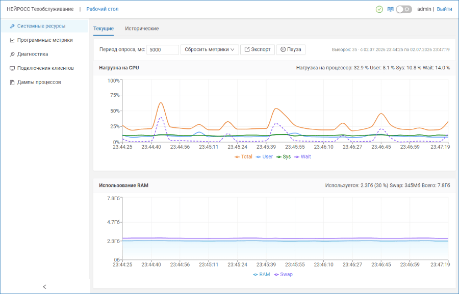The width and height of the screenshot is (459, 294).
Task: Toggle the Total series in CPU legend
Action: pyautogui.click(x=244, y=157)
